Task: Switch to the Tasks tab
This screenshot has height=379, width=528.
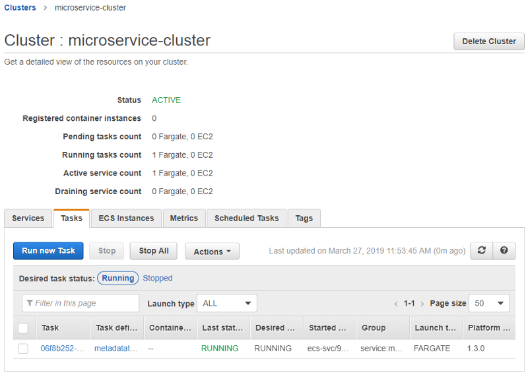Action: 71,219
